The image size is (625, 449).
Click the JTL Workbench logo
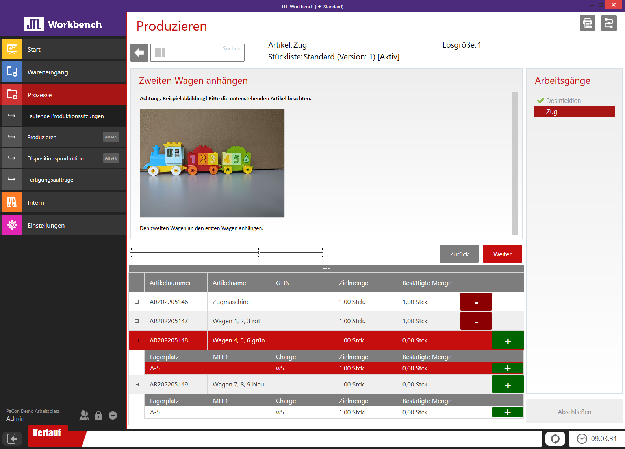tap(63, 24)
